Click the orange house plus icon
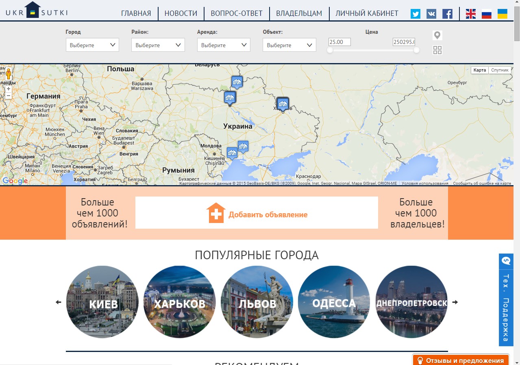 216,213
